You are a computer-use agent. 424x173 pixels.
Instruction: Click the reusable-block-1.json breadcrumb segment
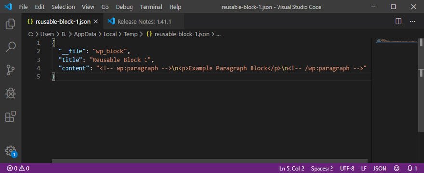(178, 34)
